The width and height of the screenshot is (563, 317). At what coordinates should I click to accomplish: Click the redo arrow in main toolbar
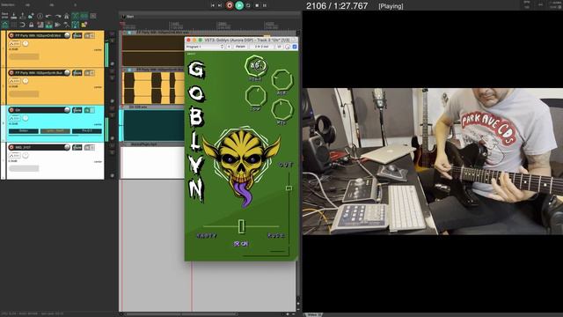[x=58, y=16]
